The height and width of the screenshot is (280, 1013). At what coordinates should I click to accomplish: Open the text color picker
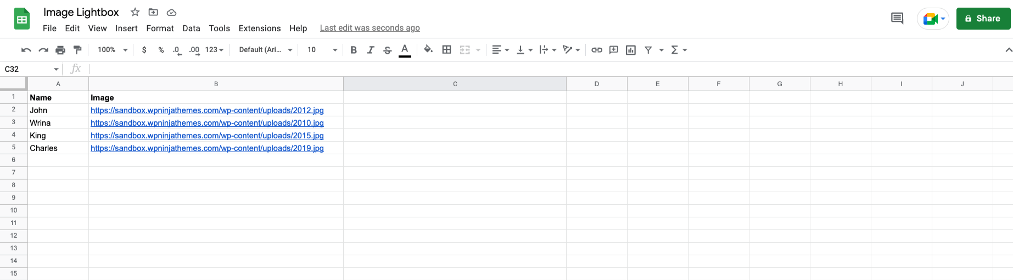click(405, 50)
